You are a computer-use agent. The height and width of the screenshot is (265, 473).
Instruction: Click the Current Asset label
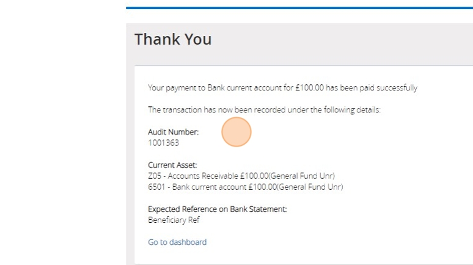(172, 165)
